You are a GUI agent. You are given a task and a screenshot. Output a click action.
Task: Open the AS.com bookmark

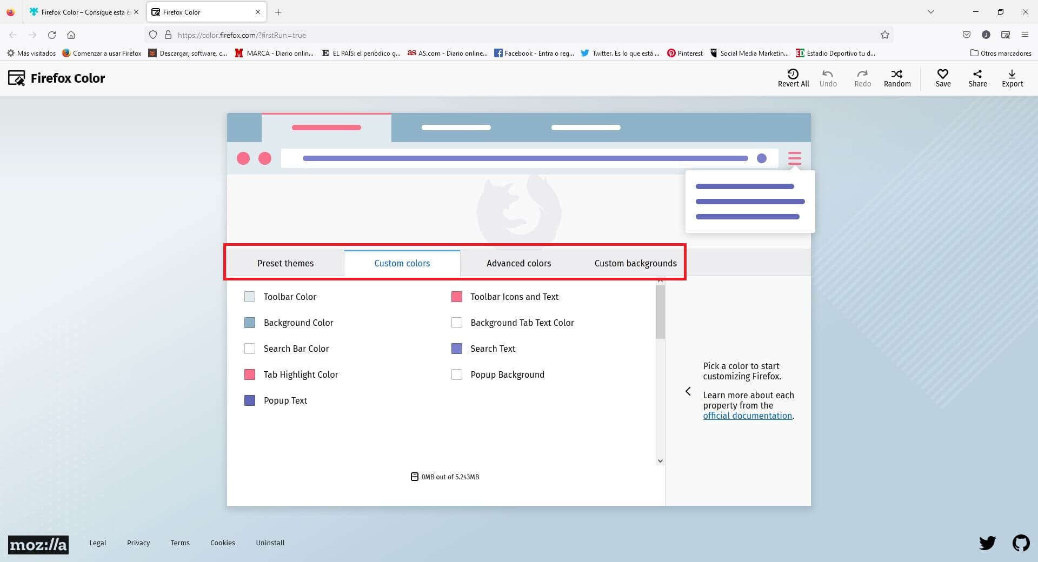tap(448, 53)
